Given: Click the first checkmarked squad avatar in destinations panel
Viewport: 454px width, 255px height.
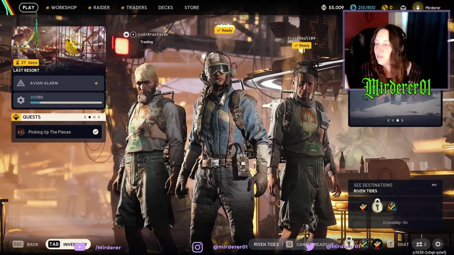Looking at the screenshot, I should pyautogui.click(x=363, y=207).
